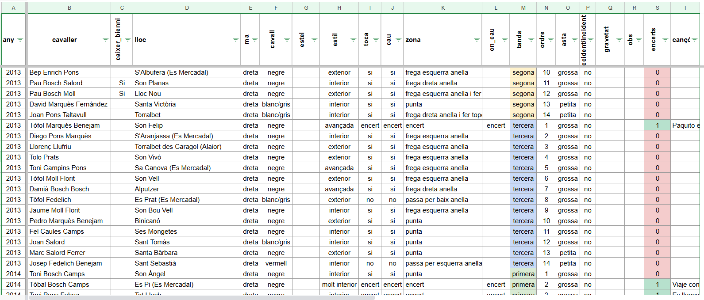This screenshot has height=300, width=704.
Task: Click the horizontal scrollbar at the bottom
Action: [x=202, y=298]
